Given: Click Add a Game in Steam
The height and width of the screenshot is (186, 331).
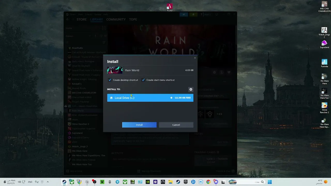Looking at the screenshot, I should pyautogui.click(x=74, y=171).
